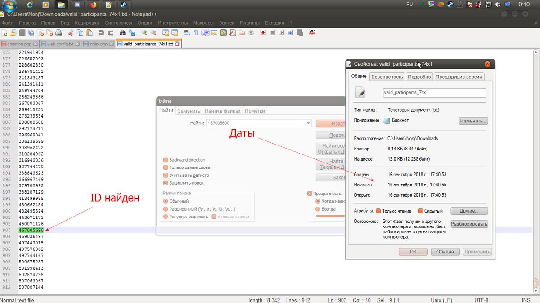
Task: Switch to the Найти в файлах tab
Action: click(x=223, y=111)
